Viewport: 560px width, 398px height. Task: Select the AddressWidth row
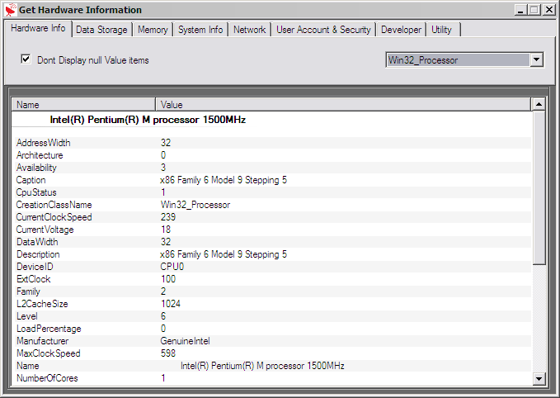coord(271,143)
